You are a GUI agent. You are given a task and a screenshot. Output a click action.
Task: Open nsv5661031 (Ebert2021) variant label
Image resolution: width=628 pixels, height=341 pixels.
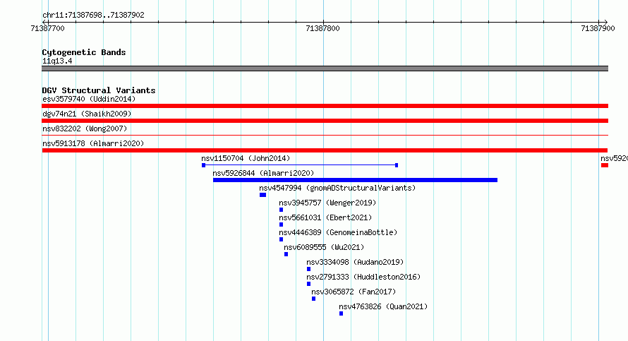click(325, 217)
